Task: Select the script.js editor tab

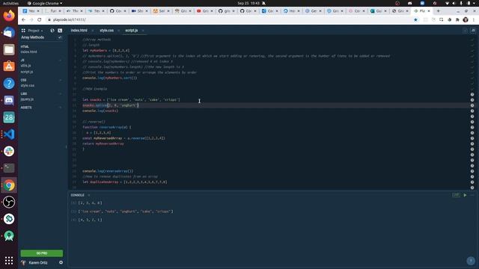Action: [x=132, y=31]
